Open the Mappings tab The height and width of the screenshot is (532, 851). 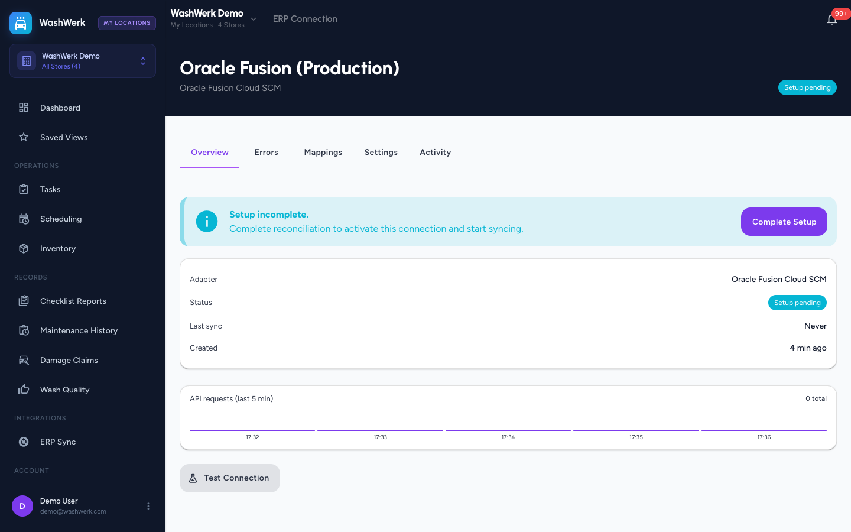coord(323,153)
